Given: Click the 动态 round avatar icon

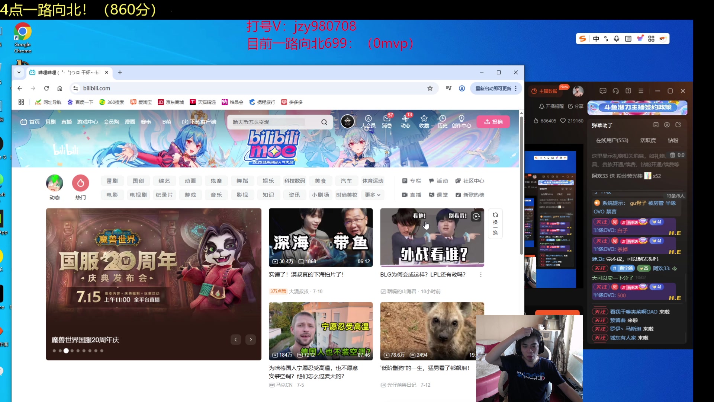Looking at the screenshot, I should (x=55, y=183).
